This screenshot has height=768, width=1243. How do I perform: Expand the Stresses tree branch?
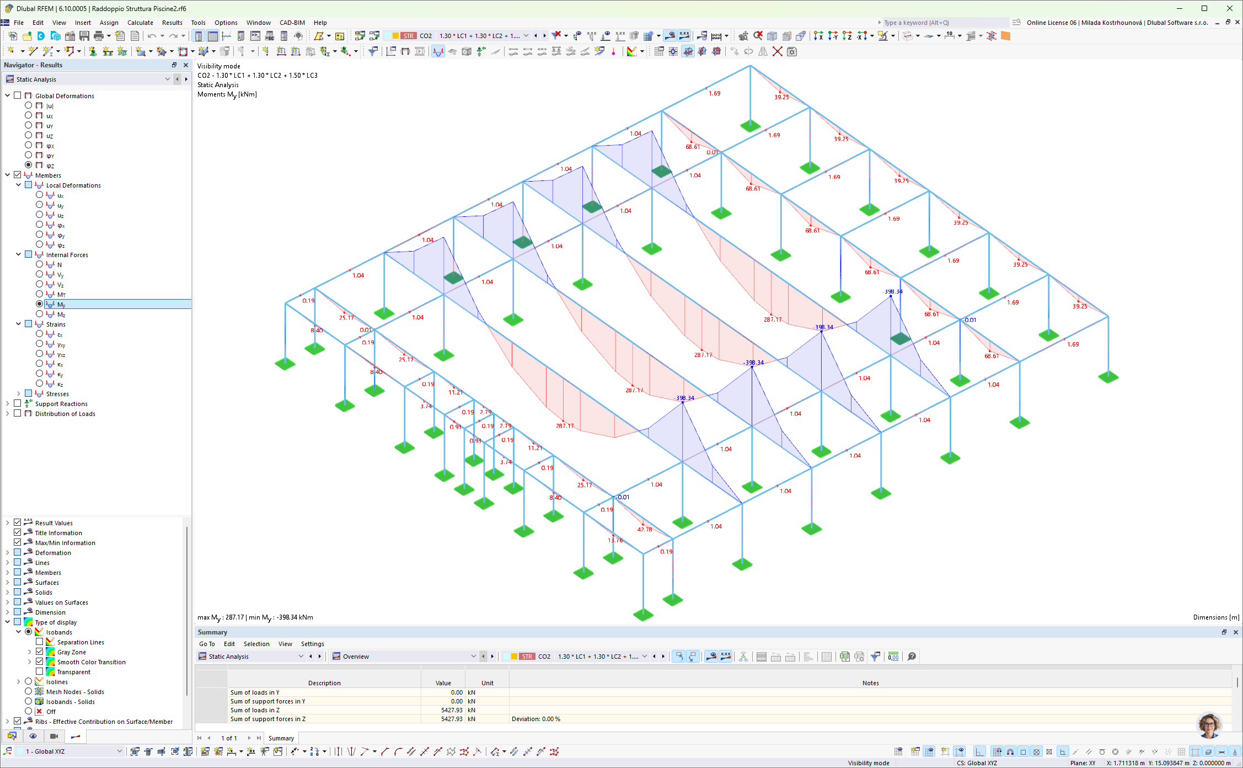[x=19, y=393]
